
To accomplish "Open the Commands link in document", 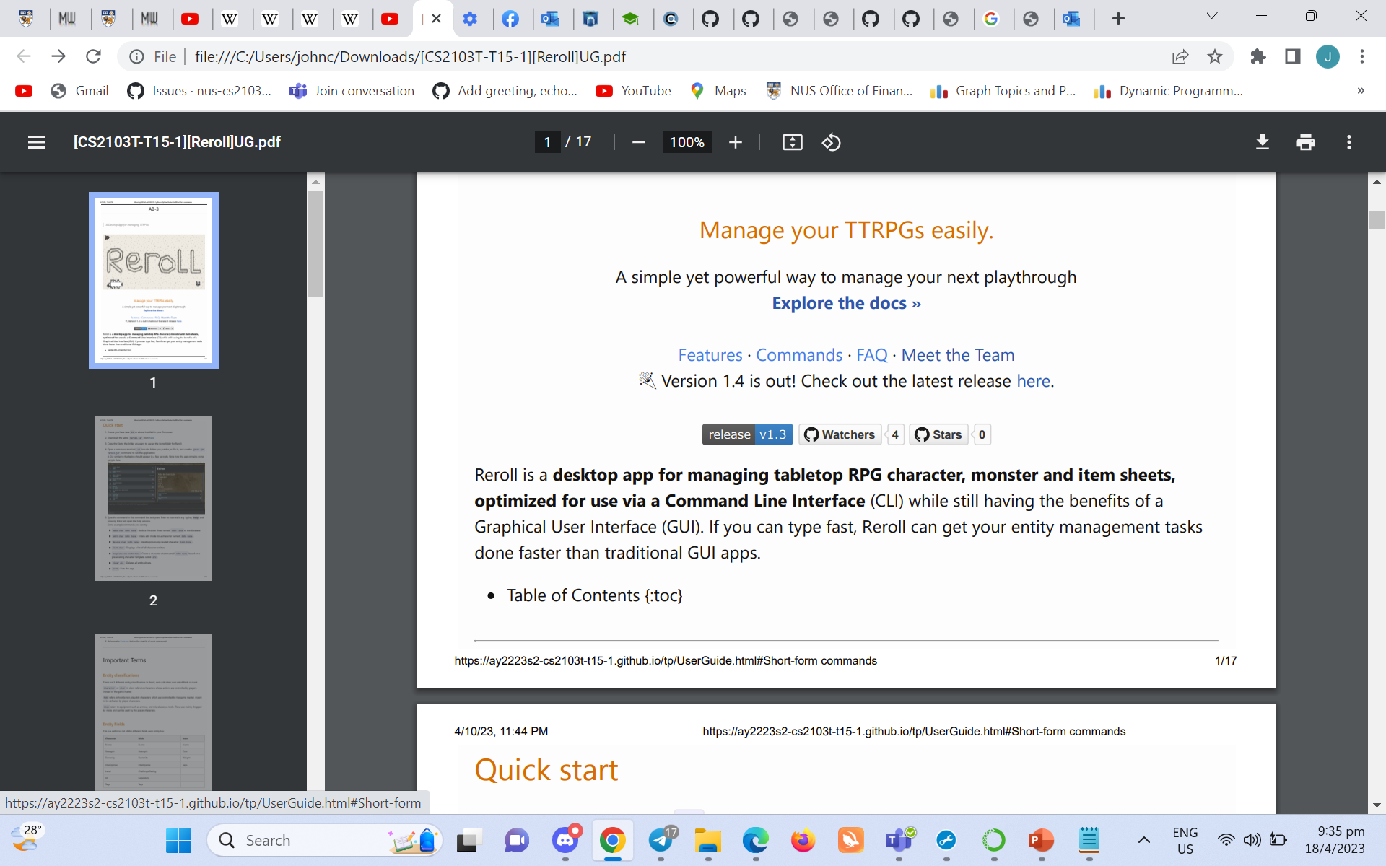I will (799, 355).
